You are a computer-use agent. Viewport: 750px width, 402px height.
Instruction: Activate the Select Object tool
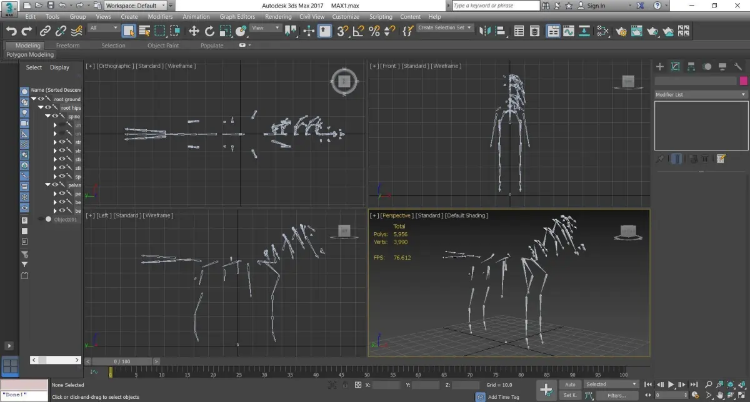coord(129,31)
